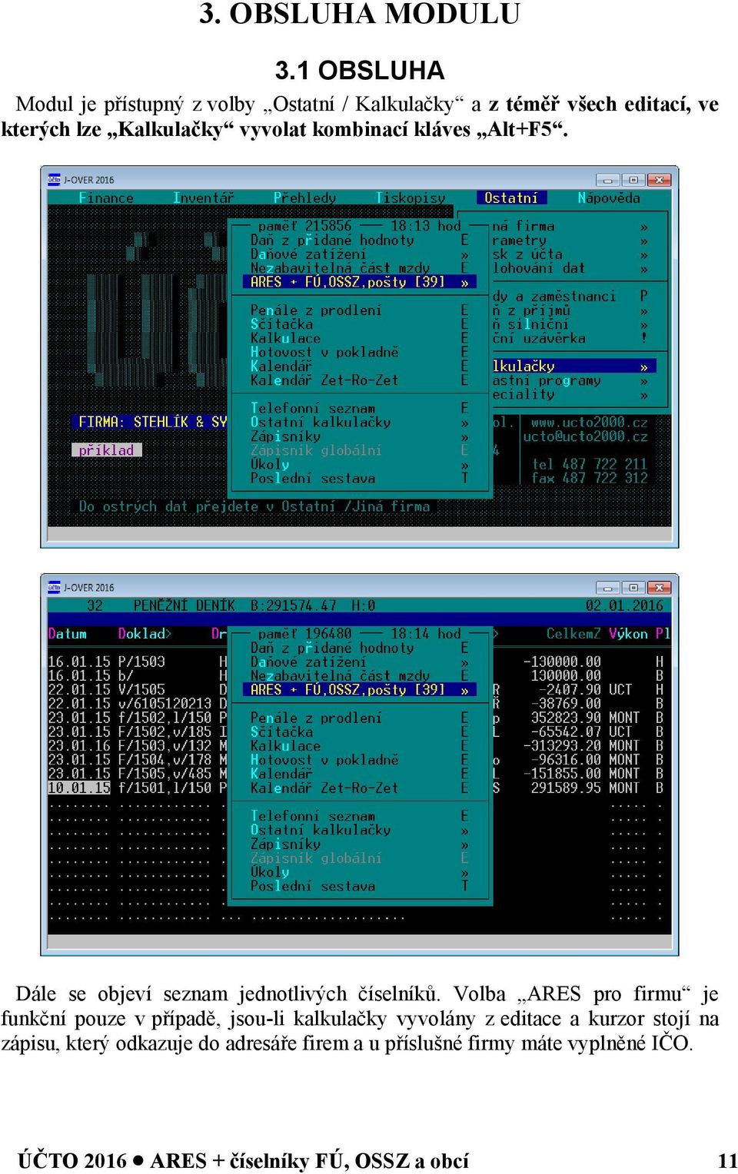Click amount 291589.95 in CelkemZ column
The height and width of the screenshot is (1174, 738).
[x=566, y=788]
